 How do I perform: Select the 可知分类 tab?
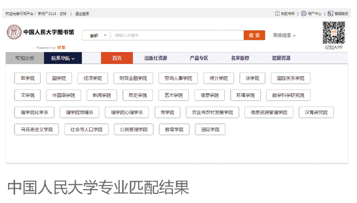(x=25, y=58)
